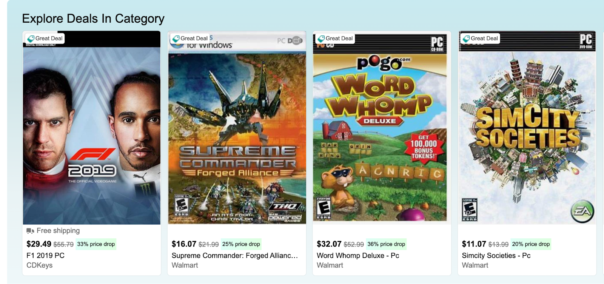Open the F1 2019 cover image
The height and width of the screenshot is (284, 604).
pos(92,128)
